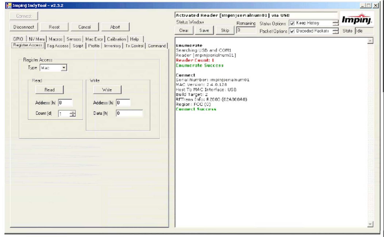Click the "Serial Number: impinjserialnum01" line
The height and width of the screenshot is (237, 384).
click(x=212, y=80)
